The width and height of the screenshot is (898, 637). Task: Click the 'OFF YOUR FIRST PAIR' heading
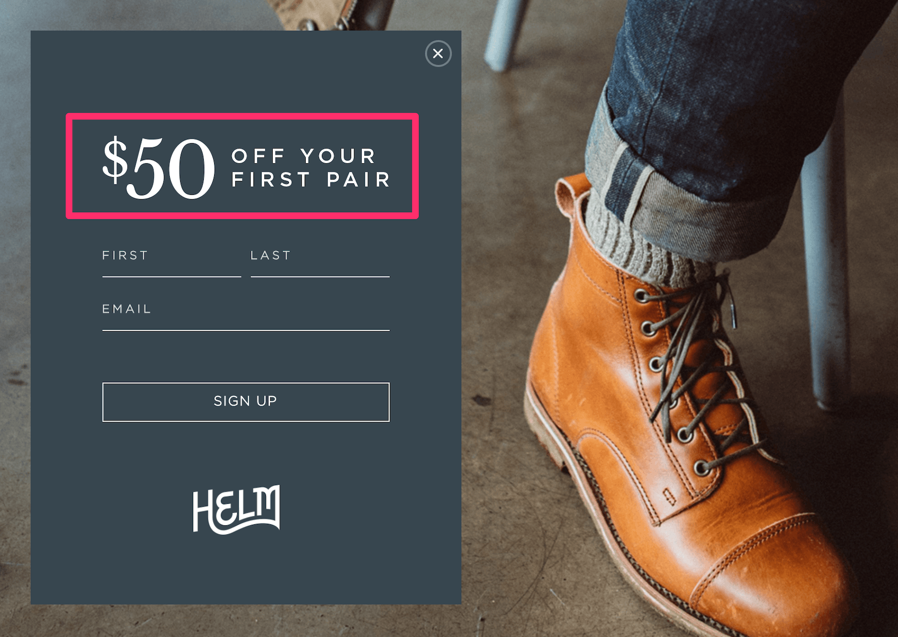(x=311, y=168)
